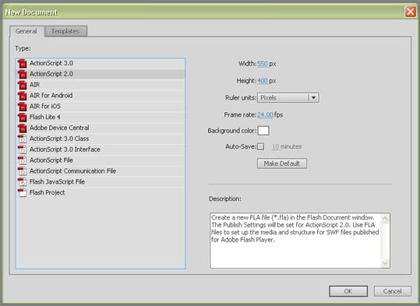This screenshot has width=420, height=306.
Task: Click the Description scrollbar up arrow
Action: pyautogui.click(x=385, y=219)
